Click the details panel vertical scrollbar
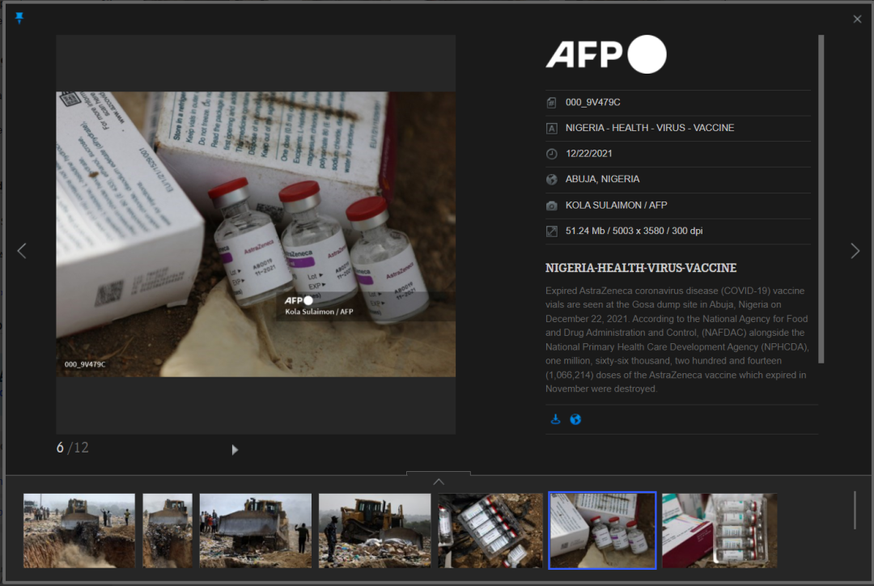This screenshot has height=586, width=874. [x=821, y=199]
